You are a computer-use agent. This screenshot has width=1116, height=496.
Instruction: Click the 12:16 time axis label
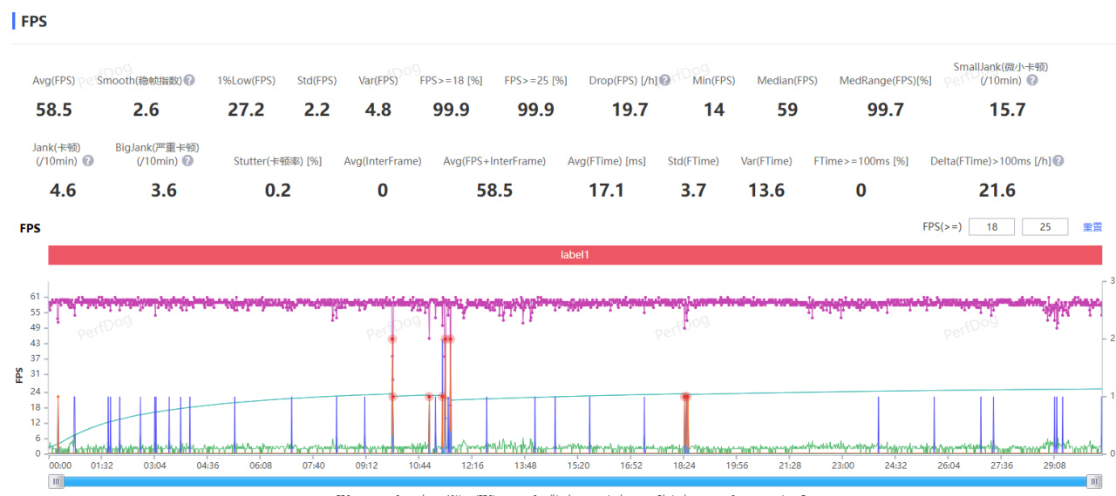coord(472,466)
